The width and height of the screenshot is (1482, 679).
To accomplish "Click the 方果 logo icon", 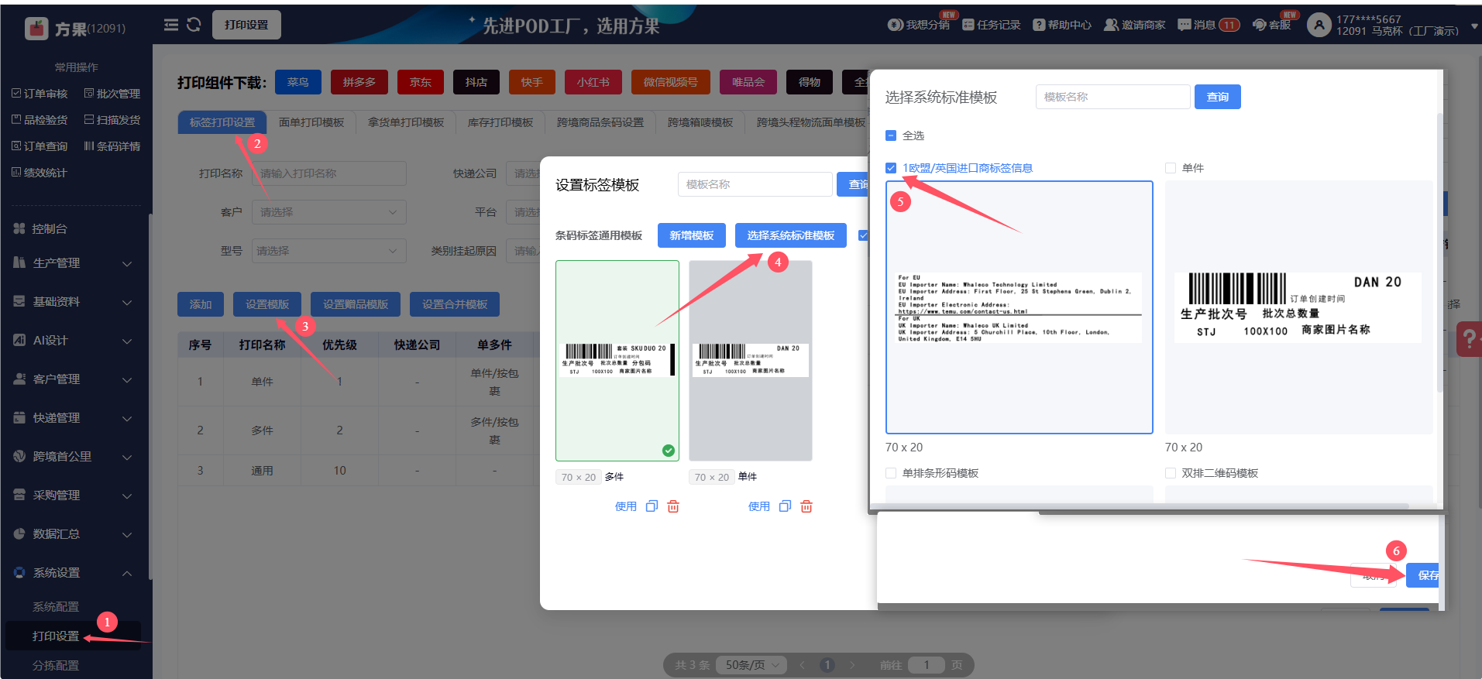I will coord(36,29).
